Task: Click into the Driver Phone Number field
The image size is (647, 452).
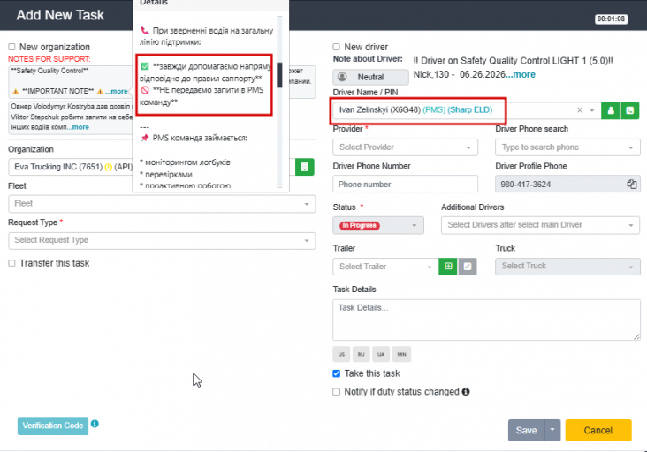Action: pos(405,185)
